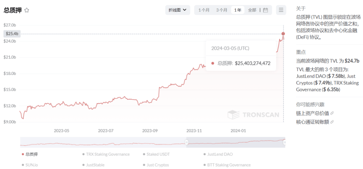Viewport: 363px width, 169px height.
Task: Open the 核心通证转账额 link
Action: pyautogui.click(x=312, y=122)
